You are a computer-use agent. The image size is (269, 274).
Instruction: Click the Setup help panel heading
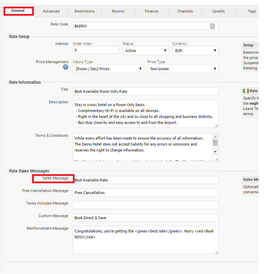point(248,45)
